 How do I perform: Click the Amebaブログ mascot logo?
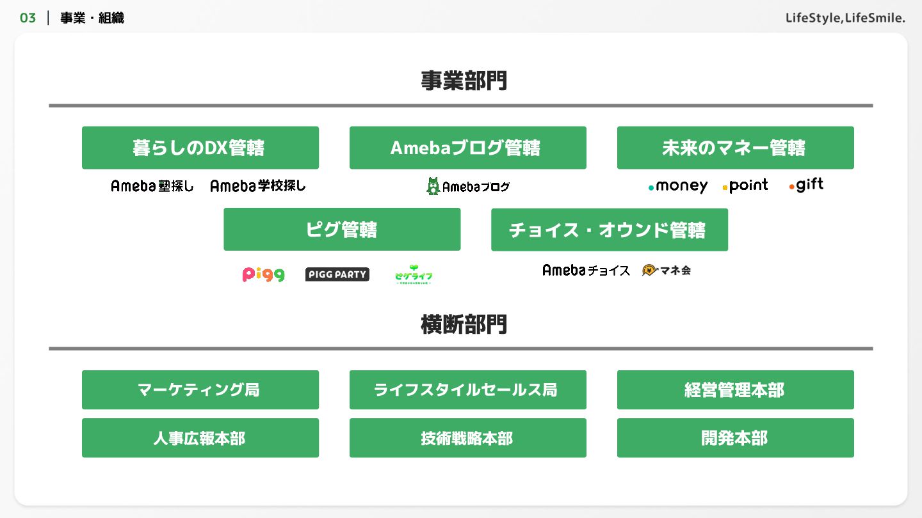pyautogui.click(x=468, y=187)
